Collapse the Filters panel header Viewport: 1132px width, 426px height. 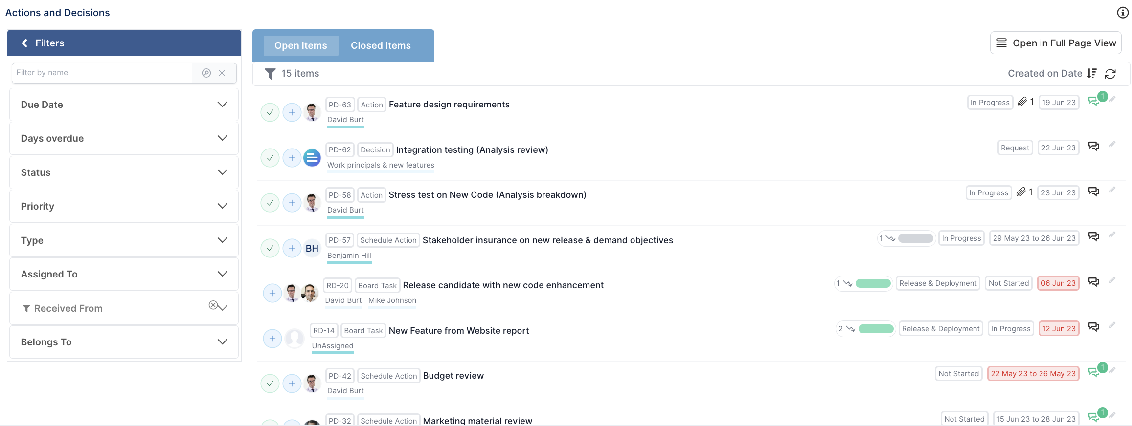pyautogui.click(x=124, y=43)
